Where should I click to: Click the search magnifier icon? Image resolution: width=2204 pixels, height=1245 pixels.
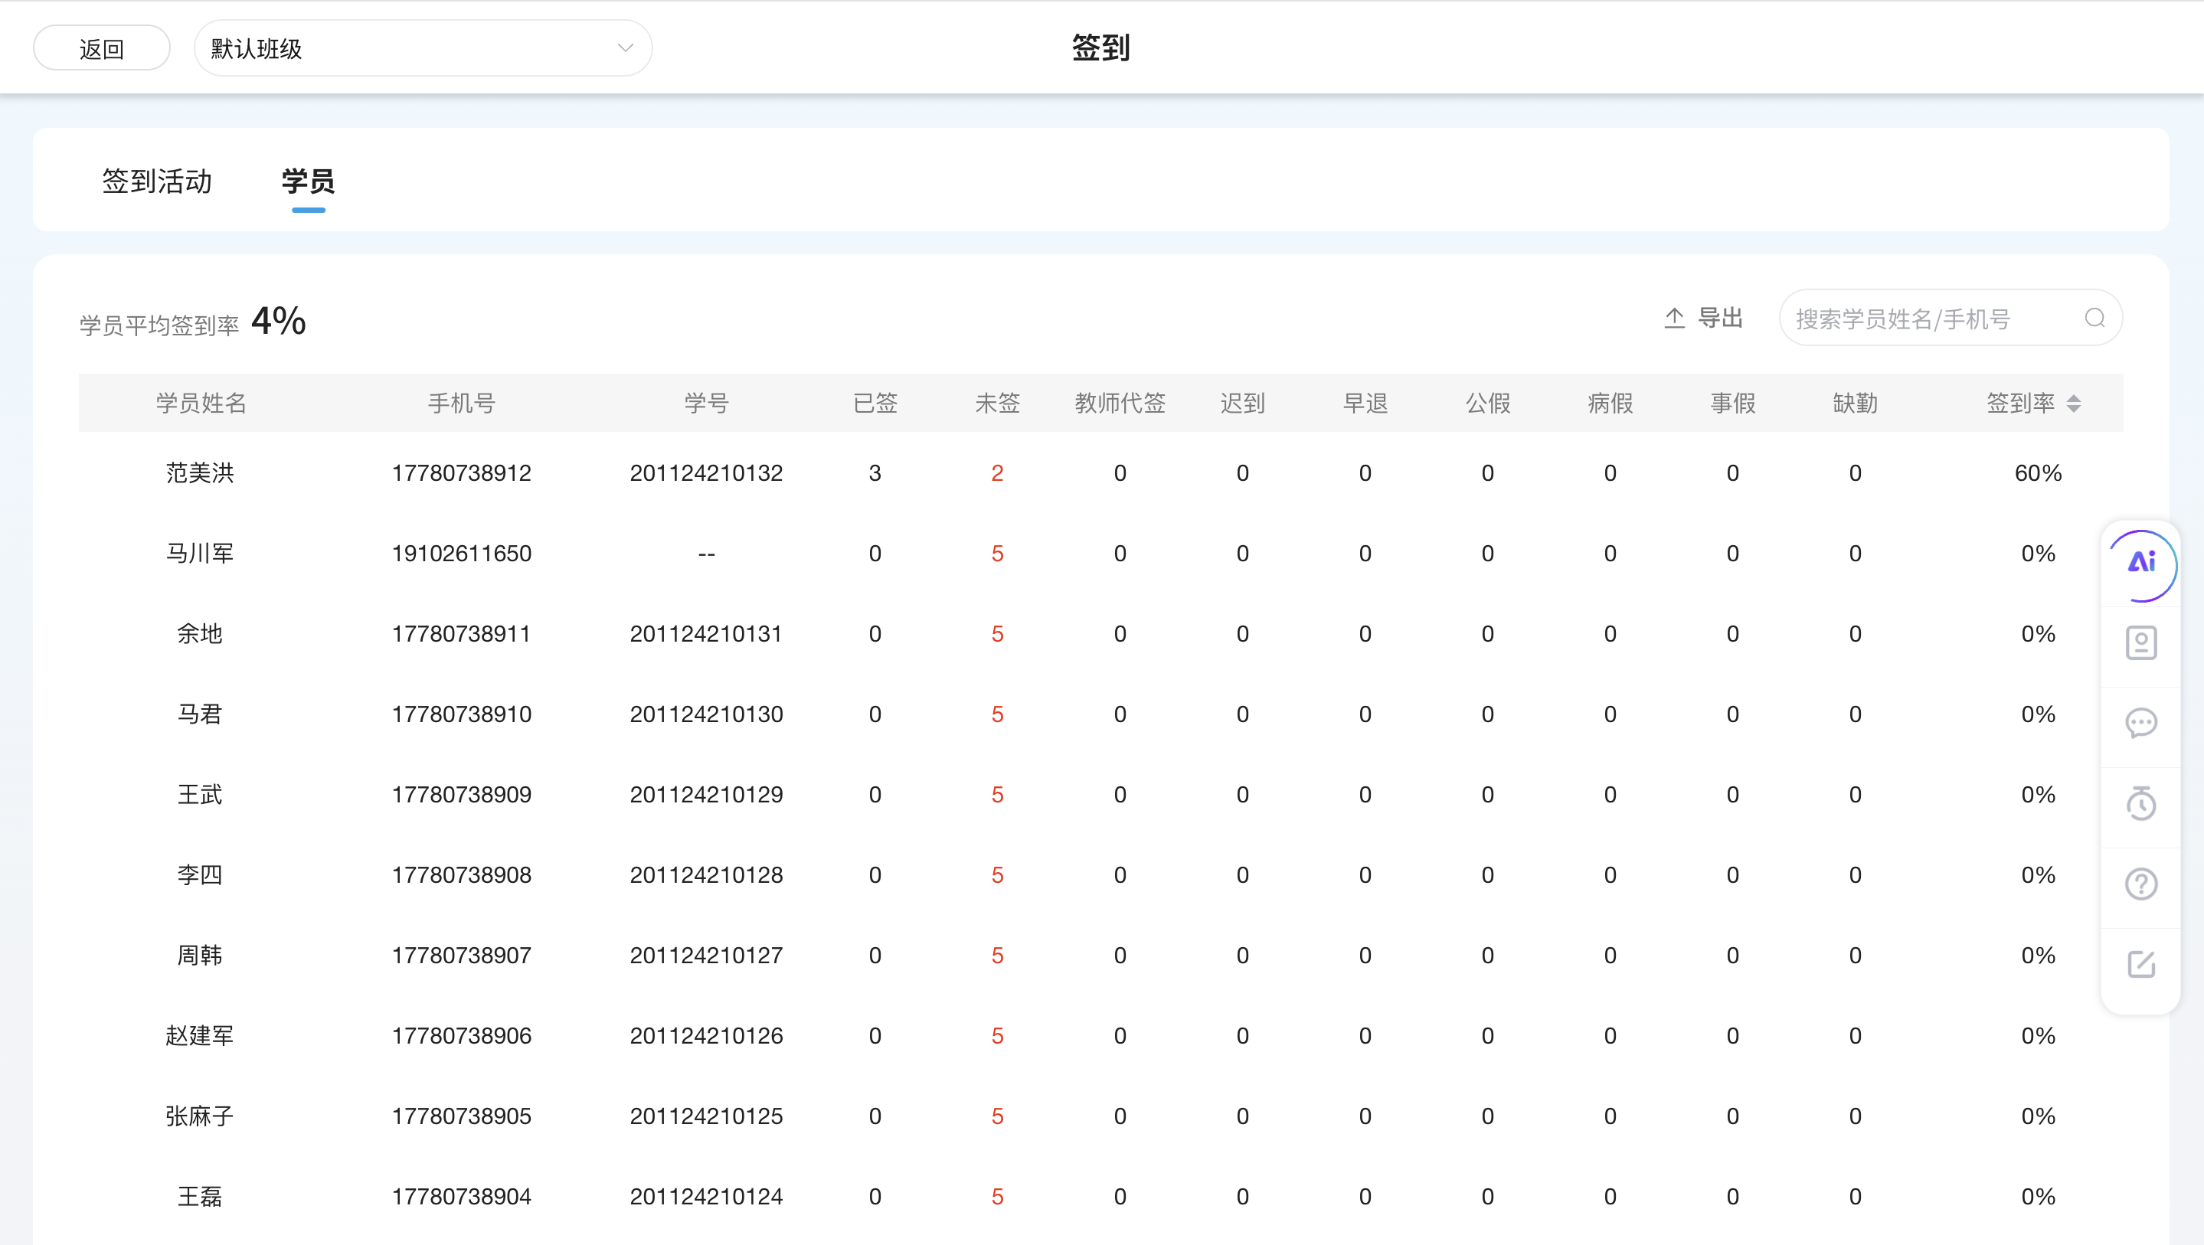pos(2094,319)
